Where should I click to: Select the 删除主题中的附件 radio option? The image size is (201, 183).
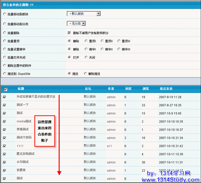click(4, 66)
